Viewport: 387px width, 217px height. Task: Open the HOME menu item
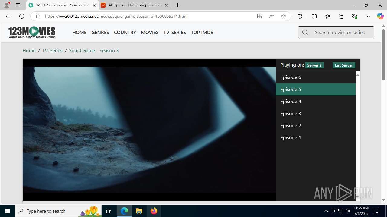79,32
